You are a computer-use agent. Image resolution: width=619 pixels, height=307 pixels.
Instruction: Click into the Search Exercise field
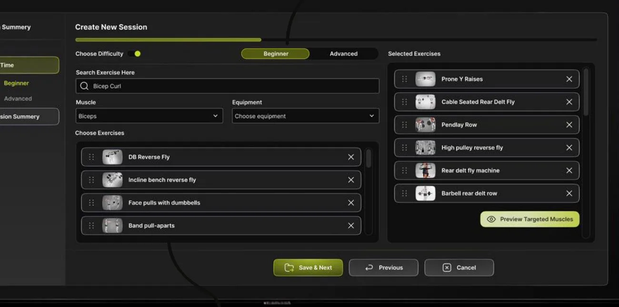(x=228, y=86)
